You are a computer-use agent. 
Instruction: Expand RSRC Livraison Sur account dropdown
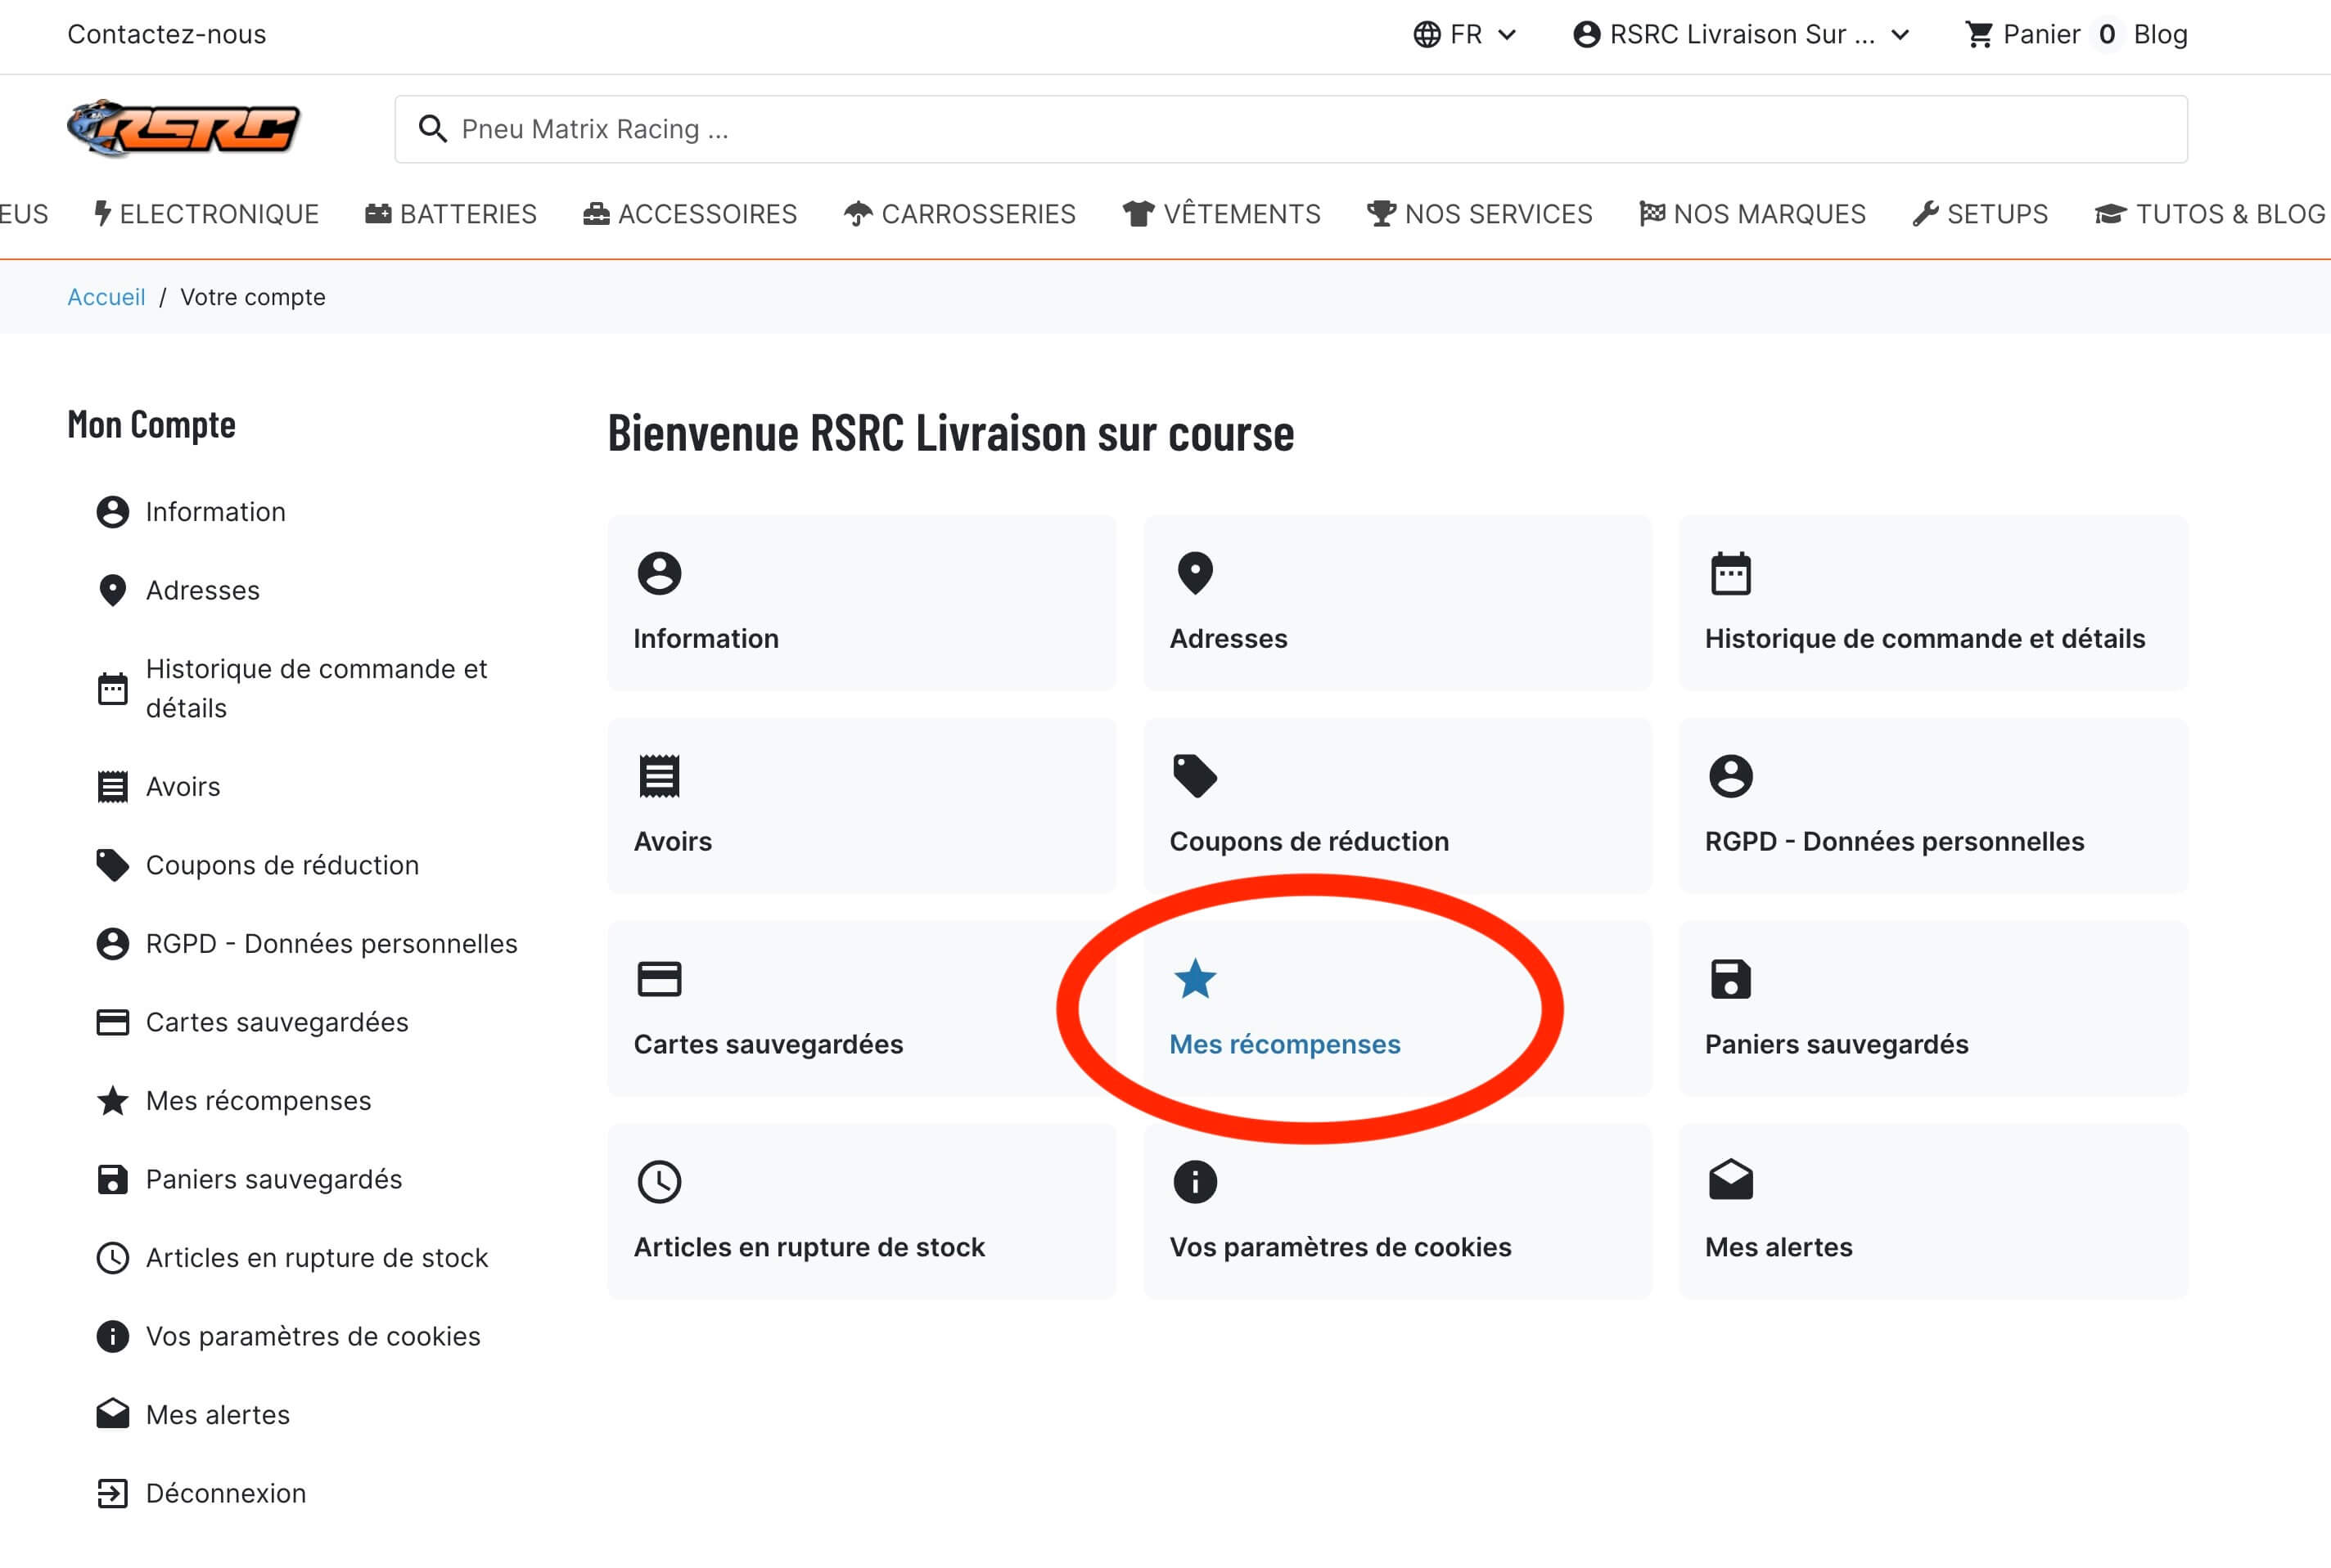[x=1742, y=35]
